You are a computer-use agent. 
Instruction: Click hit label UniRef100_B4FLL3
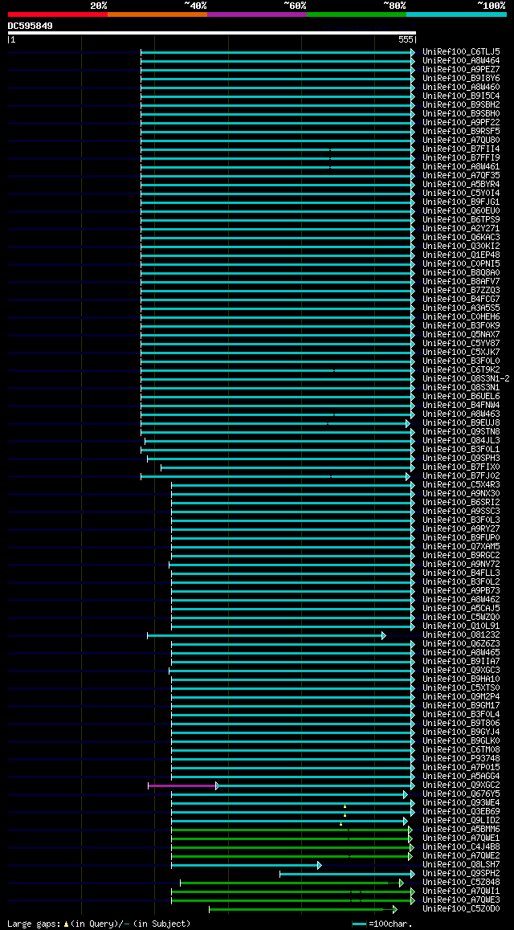[461, 573]
